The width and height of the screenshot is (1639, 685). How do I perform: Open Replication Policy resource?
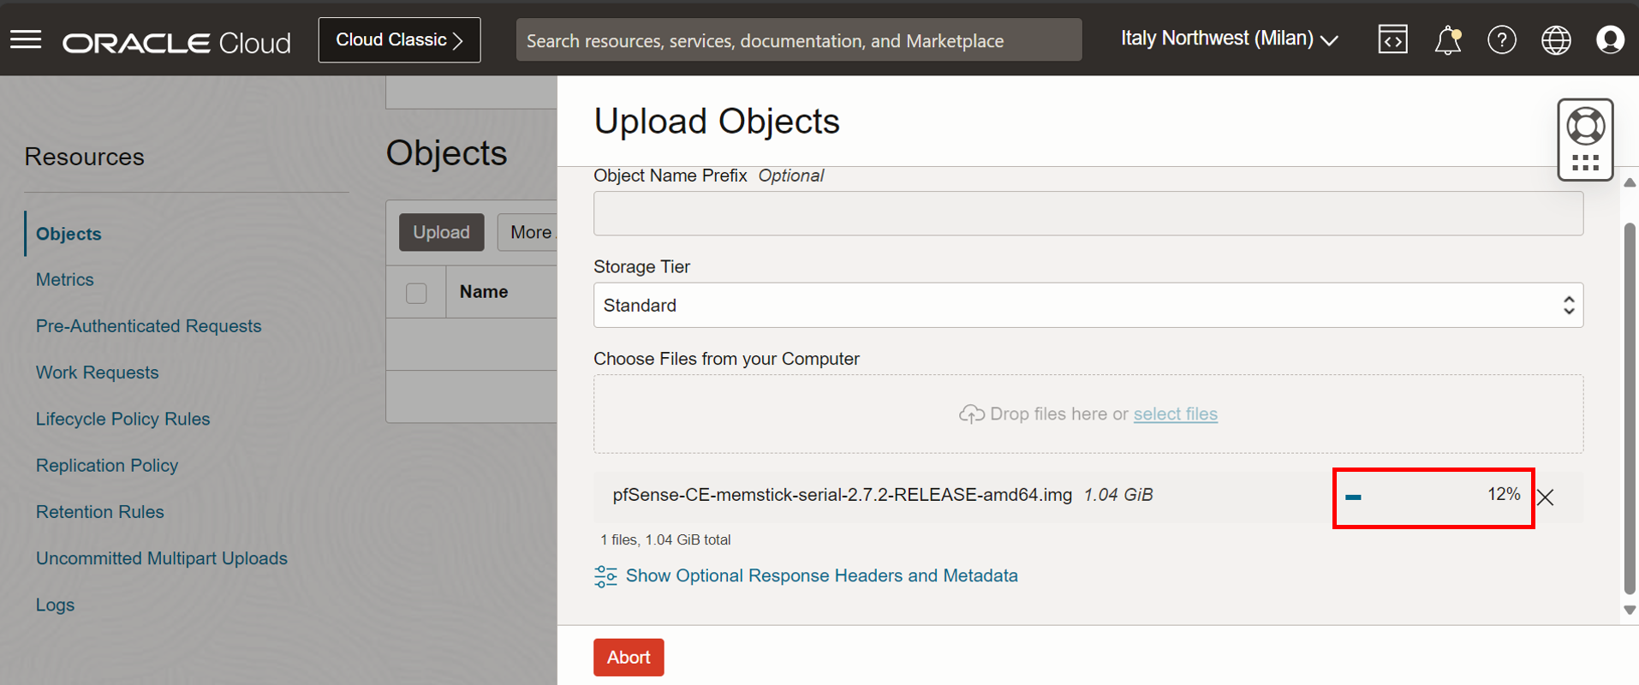tap(106, 465)
